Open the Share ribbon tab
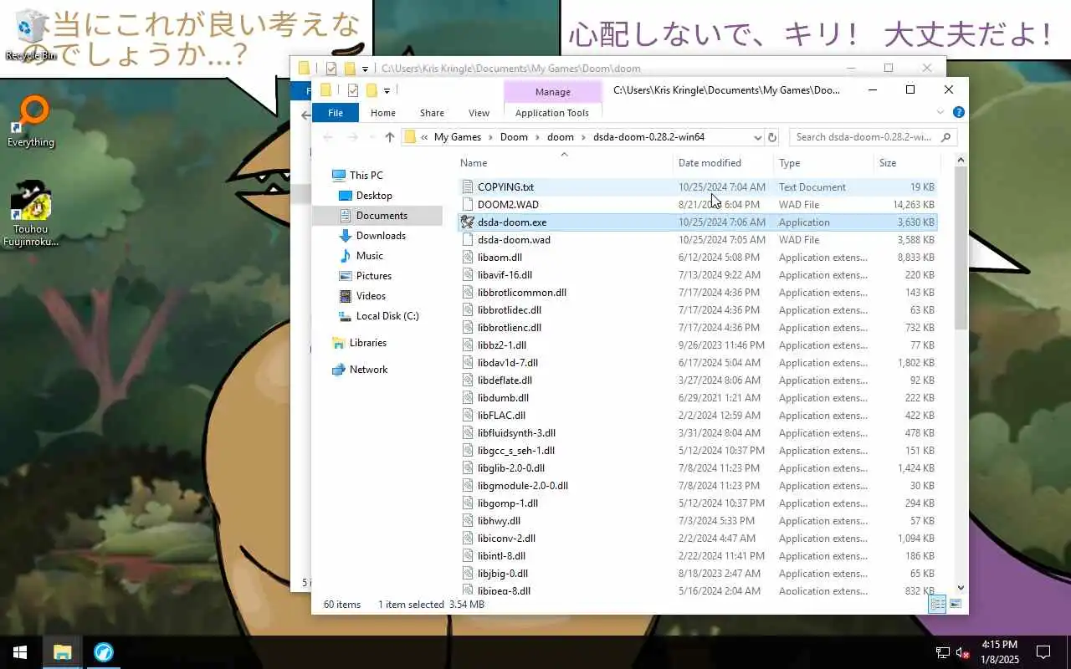Image resolution: width=1071 pixels, height=669 pixels. coord(432,113)
